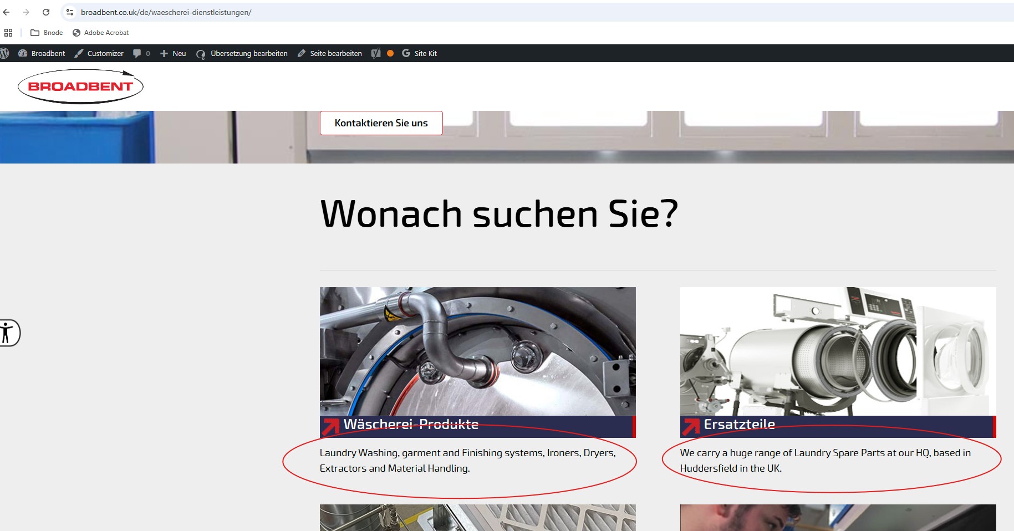Viewport: 1014px width, 531px height.
Task: Open the Adobe Acrobat bookmark
Action: pyautogui.click(x=100, y=33)
